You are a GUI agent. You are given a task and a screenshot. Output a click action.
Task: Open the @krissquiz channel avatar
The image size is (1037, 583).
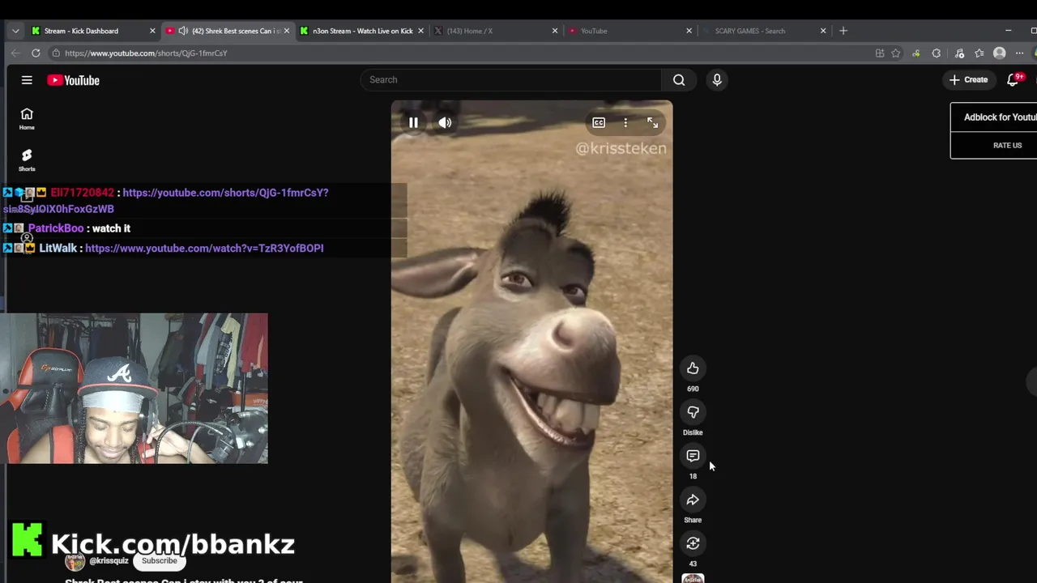click(75, 561)
